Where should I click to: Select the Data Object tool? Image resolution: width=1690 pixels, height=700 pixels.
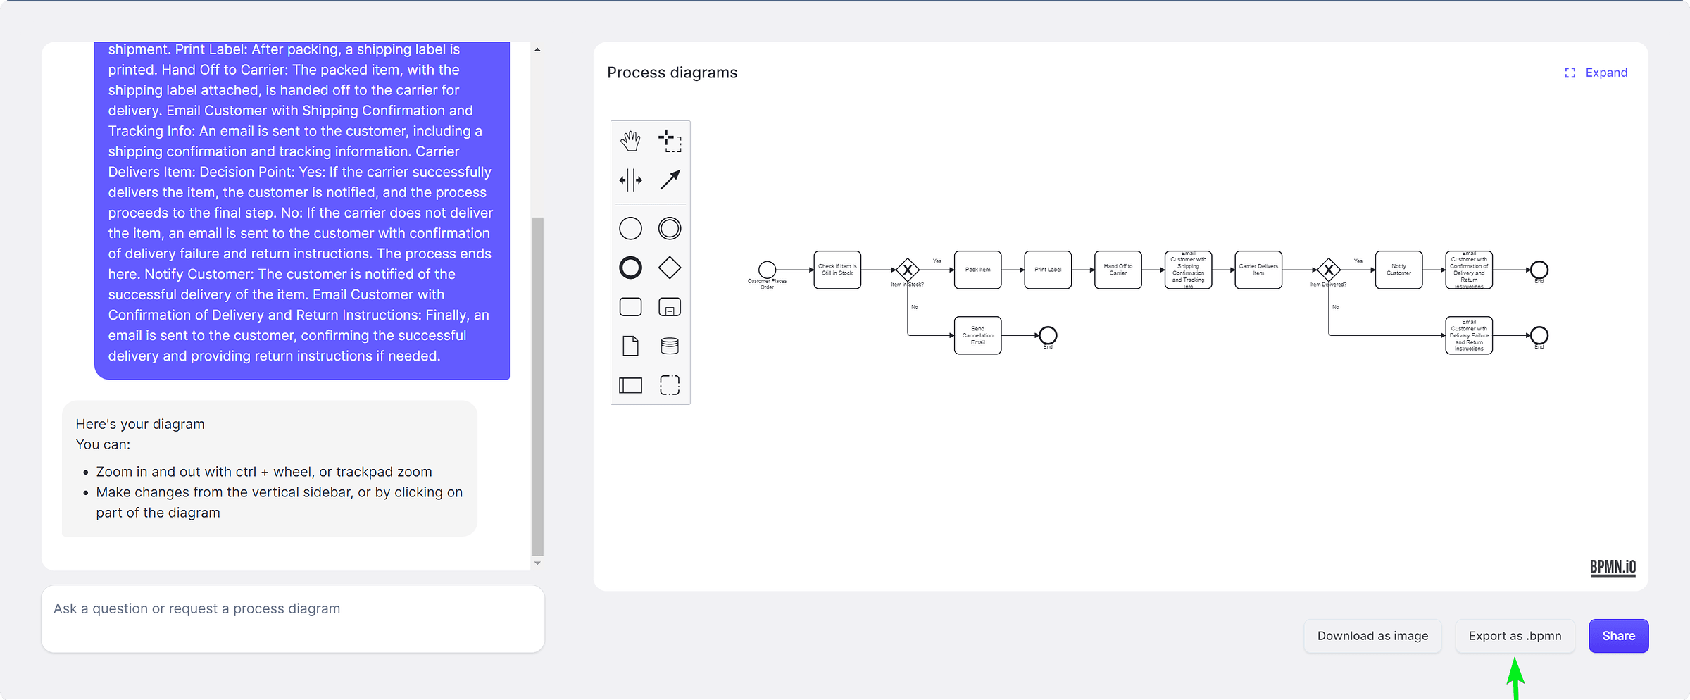click(x=630, y=345)
